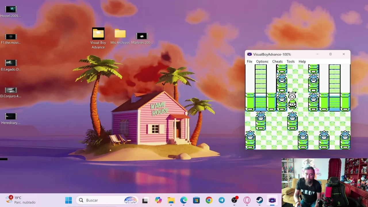Open the File menu in VisualBoyAdvance
The width and height of the screenshot is (368, 207).
(250, 62)
